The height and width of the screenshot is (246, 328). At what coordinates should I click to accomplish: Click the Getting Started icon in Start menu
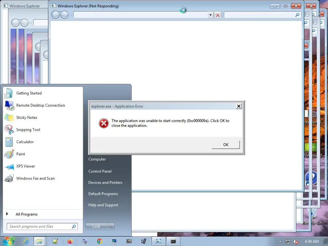(x=9, y=93)
